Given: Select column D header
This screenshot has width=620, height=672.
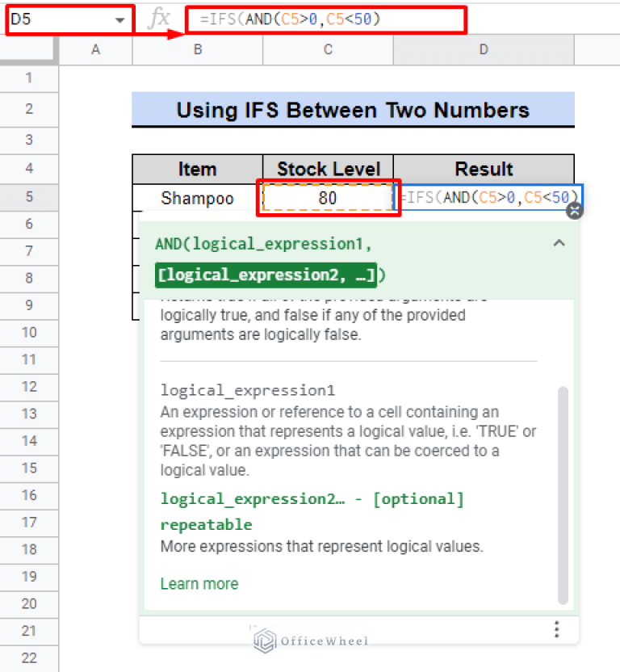Looking at the screenshot, I should click(484, 50).
